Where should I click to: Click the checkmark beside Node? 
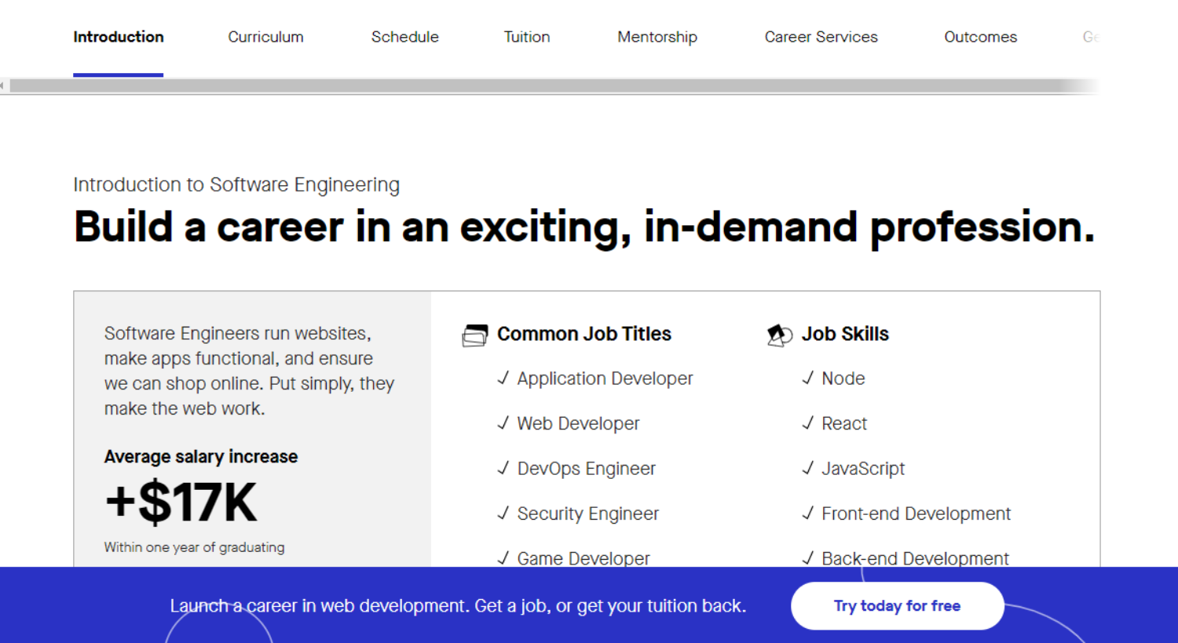(x=809, y=378)
